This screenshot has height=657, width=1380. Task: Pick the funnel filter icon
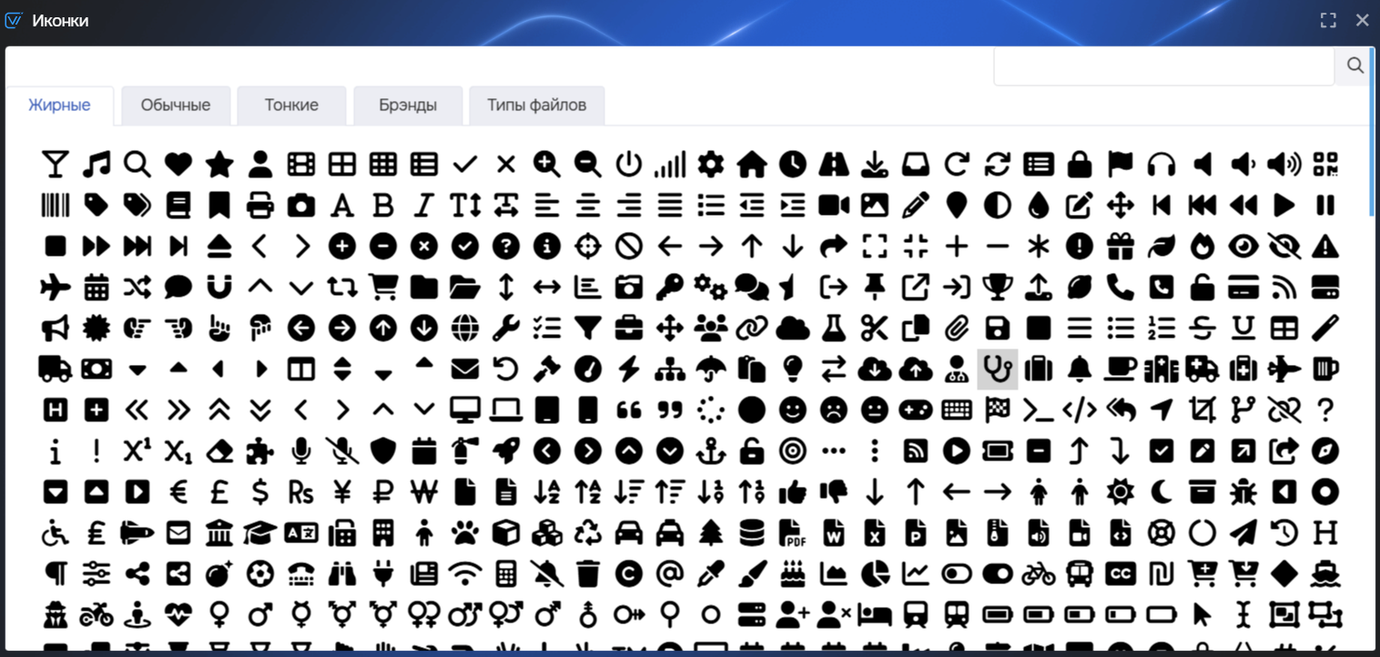tap(588, 328)
